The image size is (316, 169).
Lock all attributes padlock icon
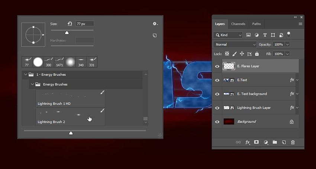257,54
